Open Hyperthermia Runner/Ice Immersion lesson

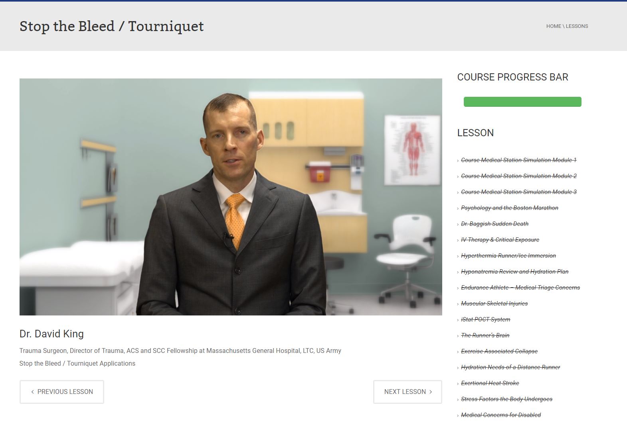[x=508, y=256]
